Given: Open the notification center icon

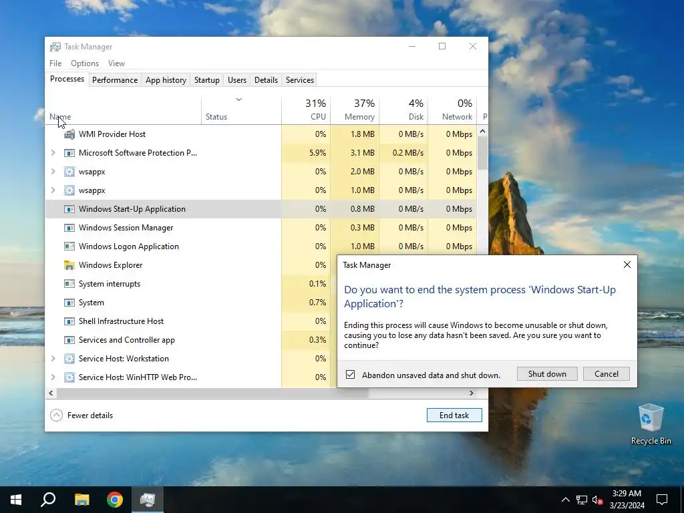Looking at the screenshot, I should pyautogui.click(x=662, y=500).
